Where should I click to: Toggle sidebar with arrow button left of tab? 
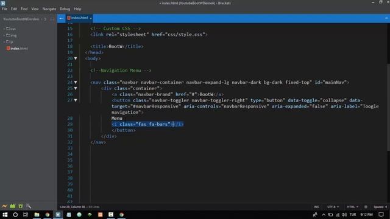coord(61,18)
